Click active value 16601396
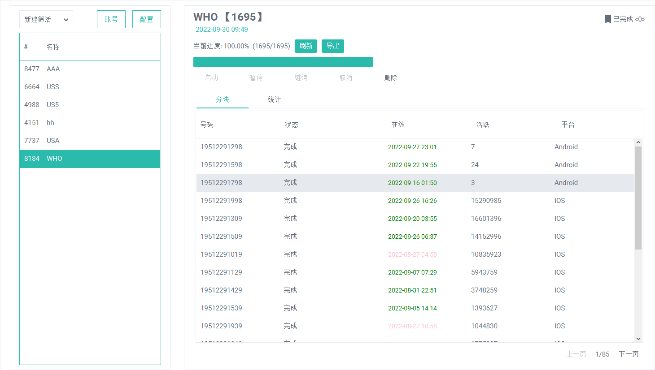The width and height of the screenshot is (655, 370). tap(486, 219)
